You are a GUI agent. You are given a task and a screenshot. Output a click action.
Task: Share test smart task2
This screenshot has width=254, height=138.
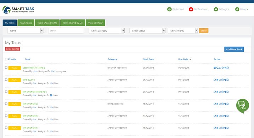point(225,104)
